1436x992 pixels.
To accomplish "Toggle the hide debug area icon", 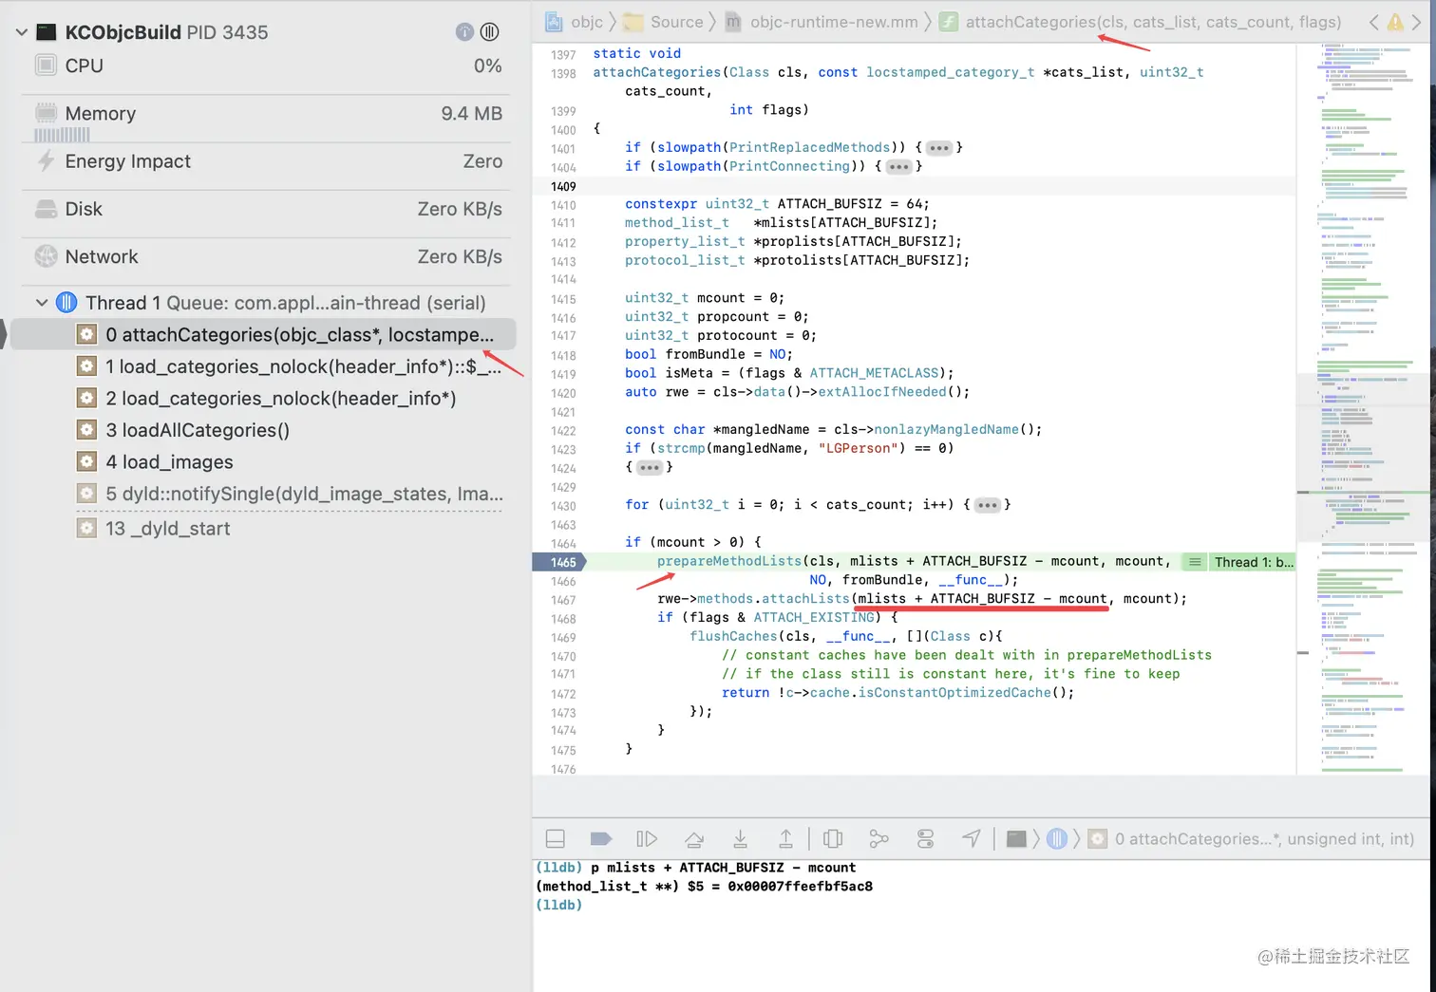I will coord(555,838).
